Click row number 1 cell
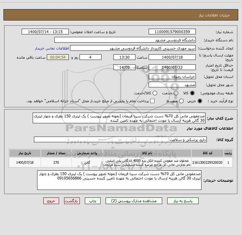Viewport: 242px width, 235px height. click(x=228, y=162)
